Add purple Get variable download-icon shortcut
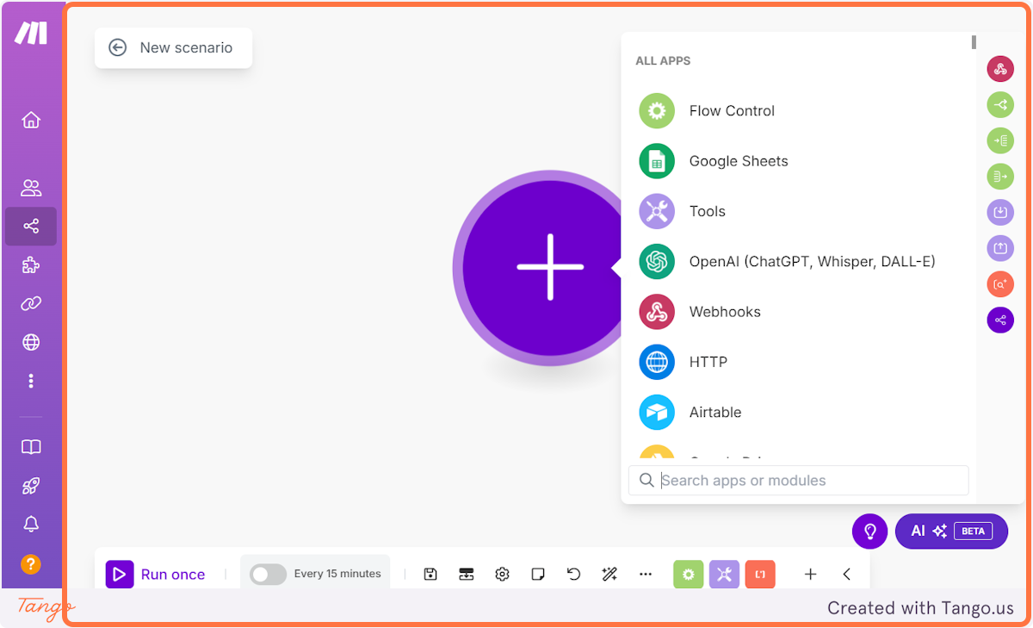The width and height of the screenshot is (1033, 628). [x=1000, y=212]
